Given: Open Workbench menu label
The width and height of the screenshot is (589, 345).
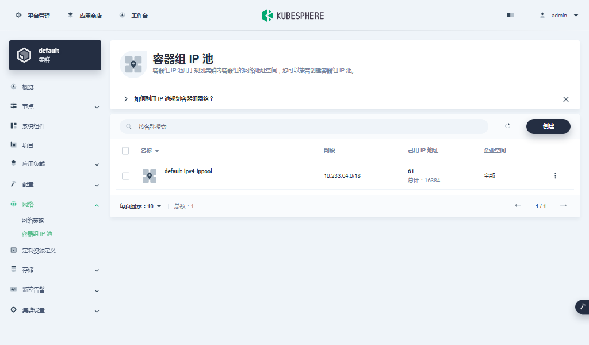Looking at the screenshot, I should coord(139,16).
